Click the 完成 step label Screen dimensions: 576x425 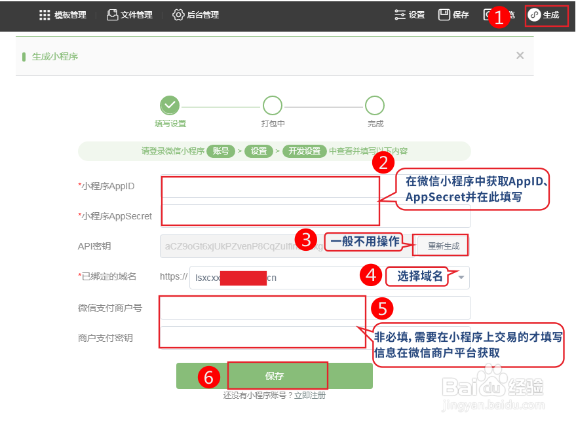(375, 124)
